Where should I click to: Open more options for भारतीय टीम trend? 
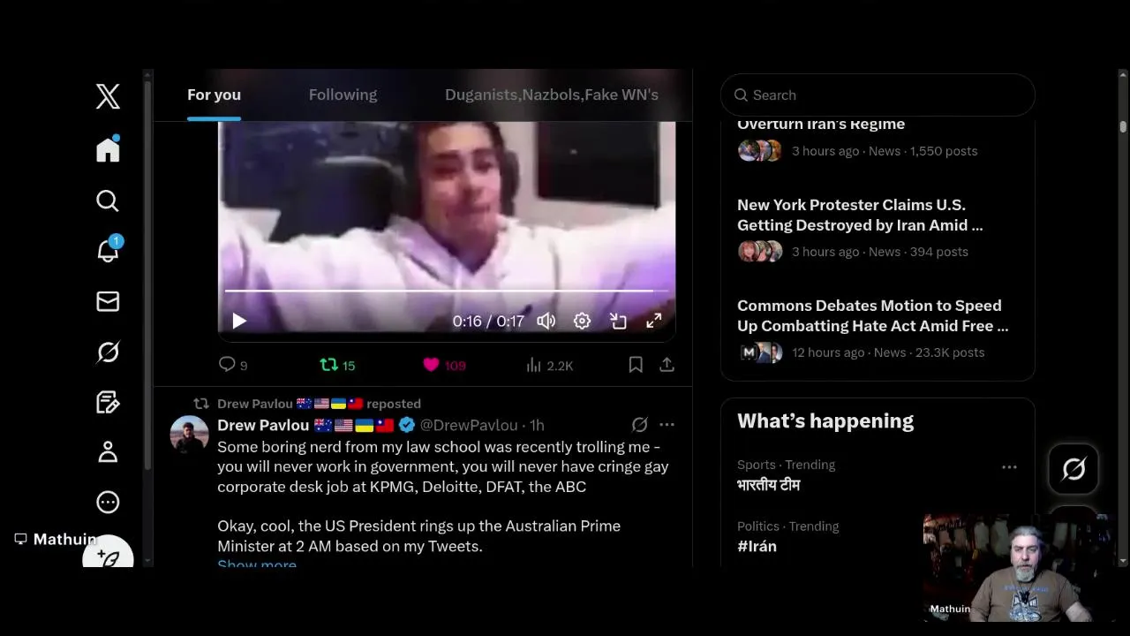[x=1009, y=466]
